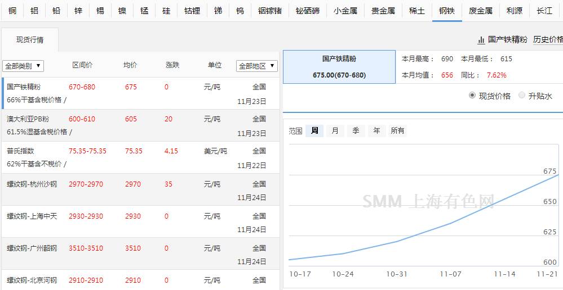Screen dimensions: 563x290
Task: Select the 螺纹钢-上海中天 row
Action: [x=140, y=221]
